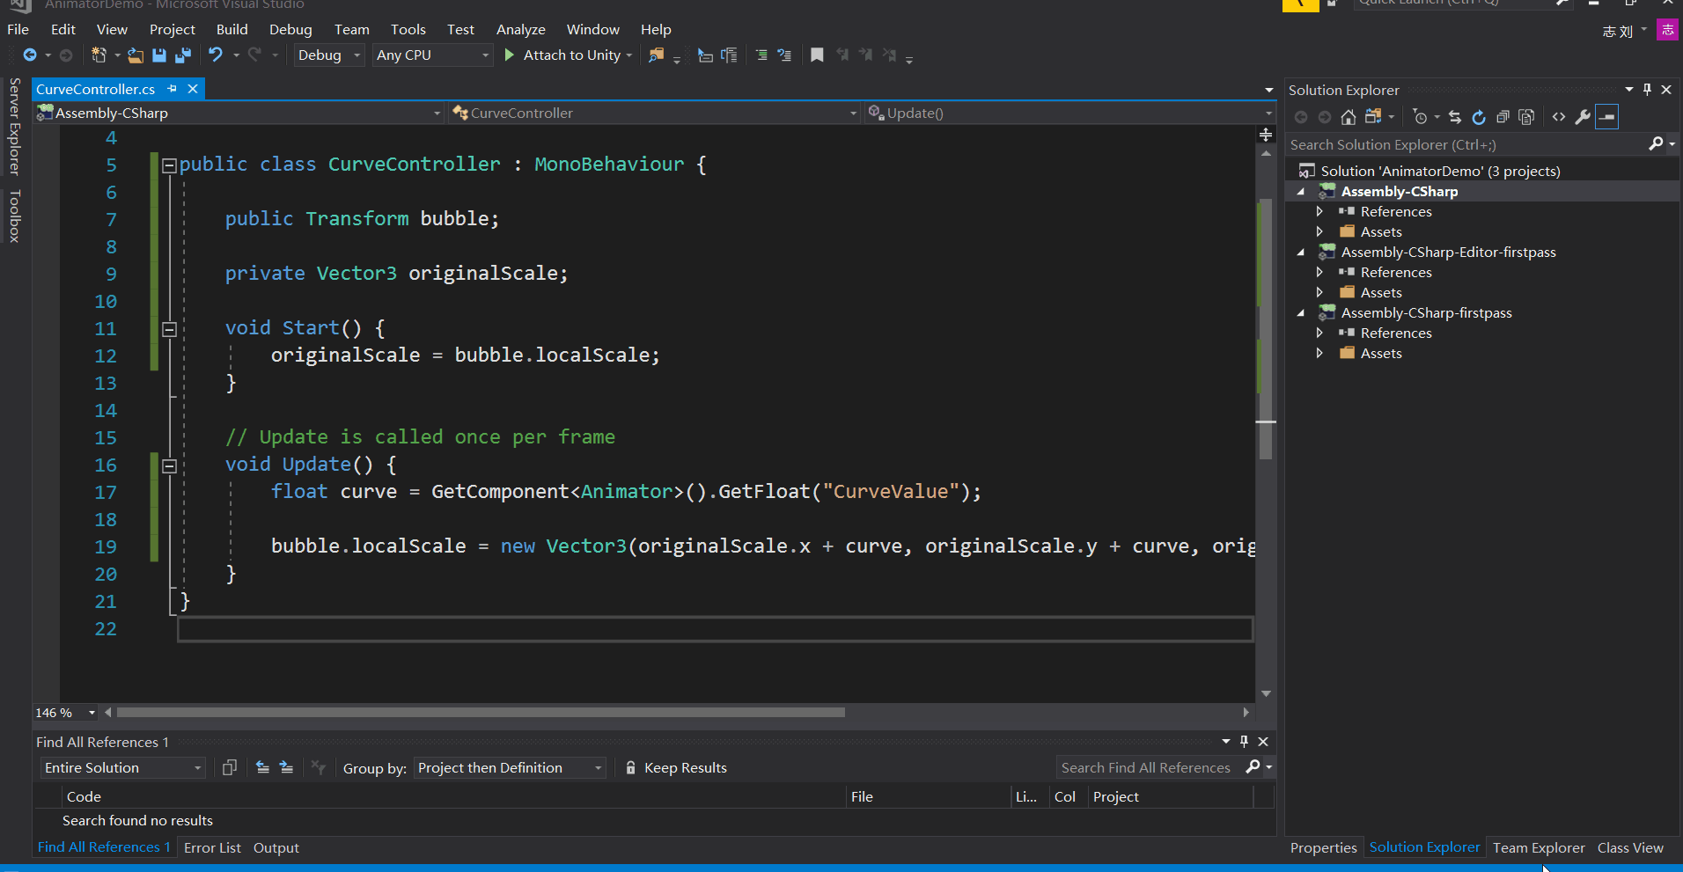Click the Pending Changes Filter clock icon
The image size is (1683, 872).
tap(1420, 117)
